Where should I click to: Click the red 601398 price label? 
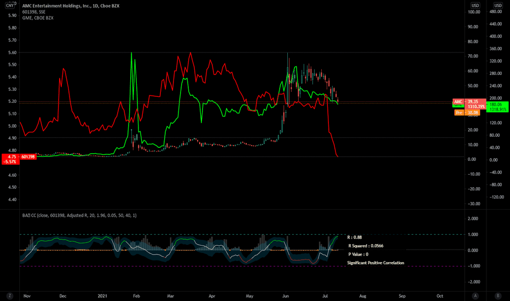click(x=28, y=157)
